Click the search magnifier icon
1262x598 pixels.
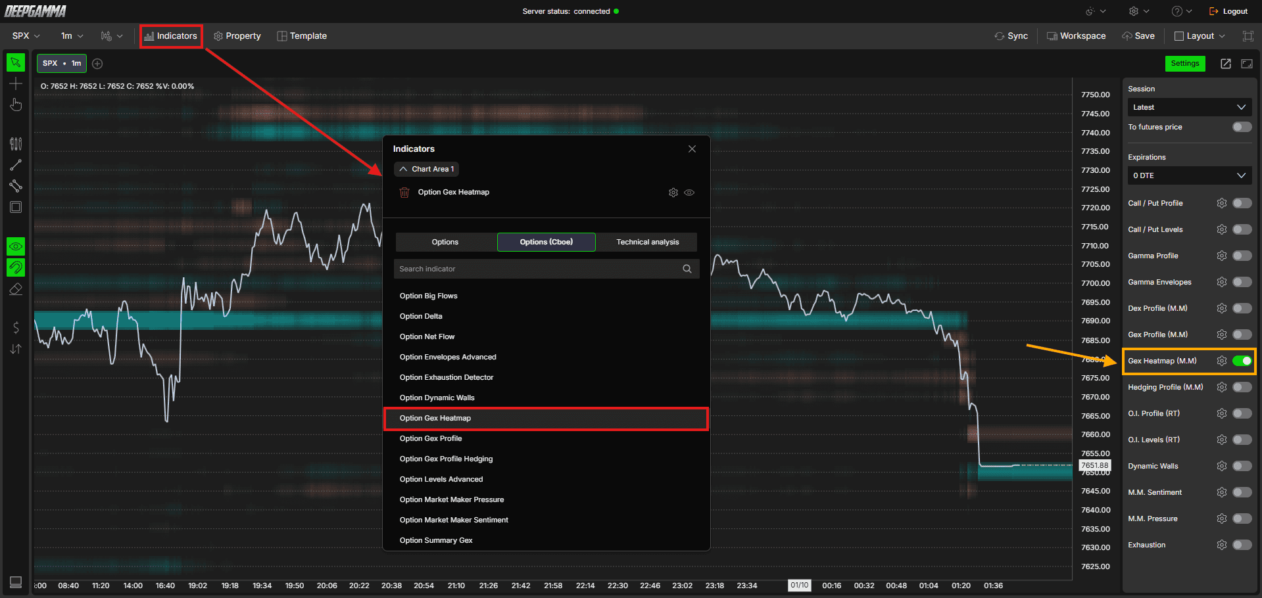coord(687,269)
